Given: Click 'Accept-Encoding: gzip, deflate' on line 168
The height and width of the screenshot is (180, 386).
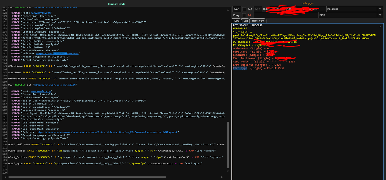Looking at the screenshot, I should click(40, 138).
